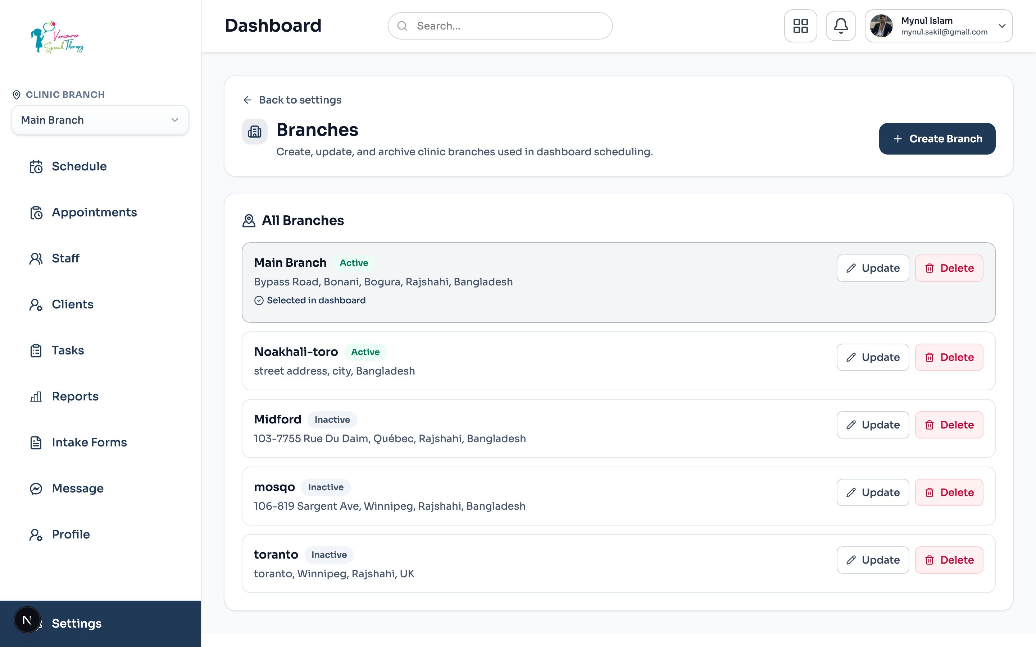Click the Noakhali-toro Active status badge

pos(365,352)
